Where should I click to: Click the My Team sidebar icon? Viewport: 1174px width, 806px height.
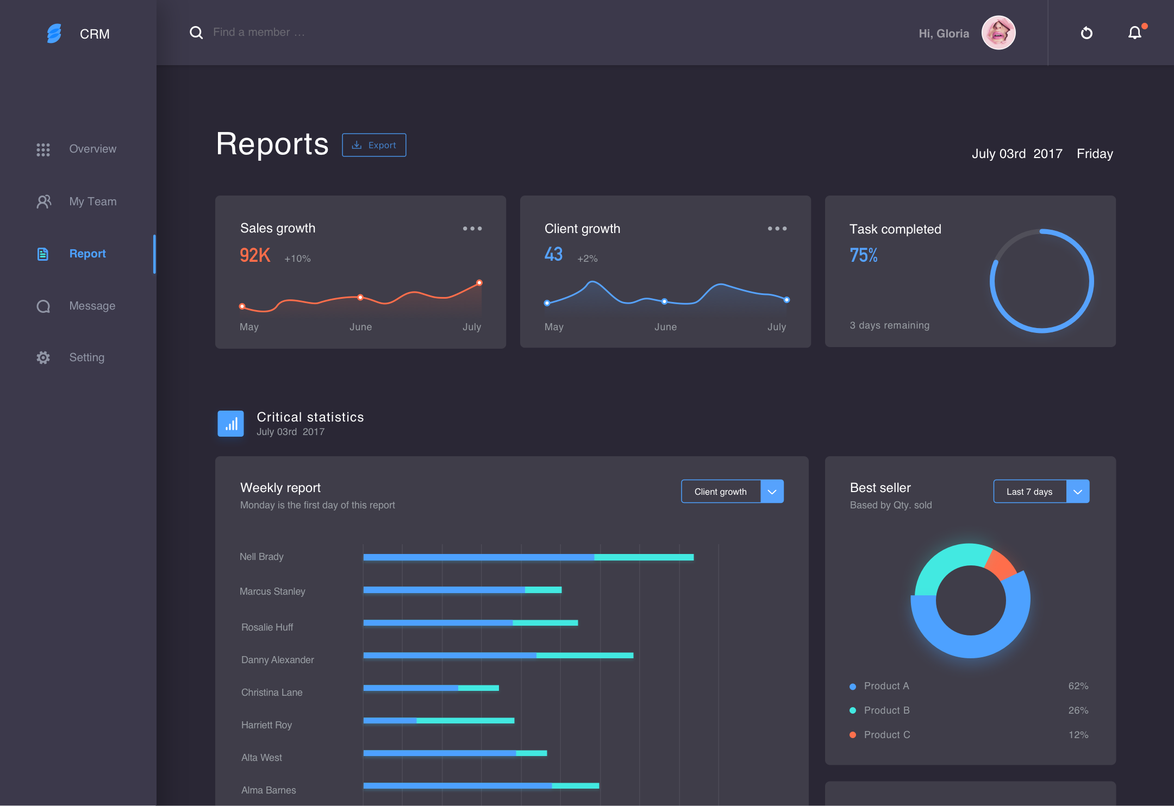point(43,201)
